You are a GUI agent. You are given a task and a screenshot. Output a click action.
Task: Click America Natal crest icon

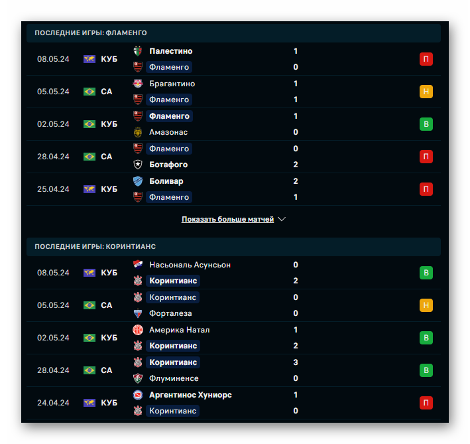point(138,330)
